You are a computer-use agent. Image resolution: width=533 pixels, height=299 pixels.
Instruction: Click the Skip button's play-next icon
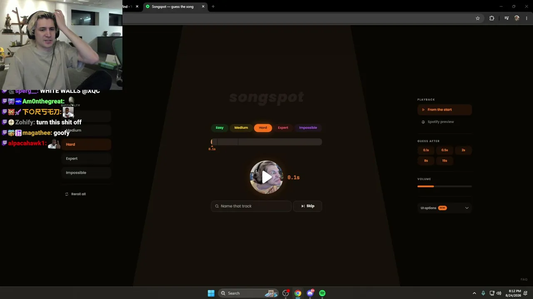tap(303, 206)
